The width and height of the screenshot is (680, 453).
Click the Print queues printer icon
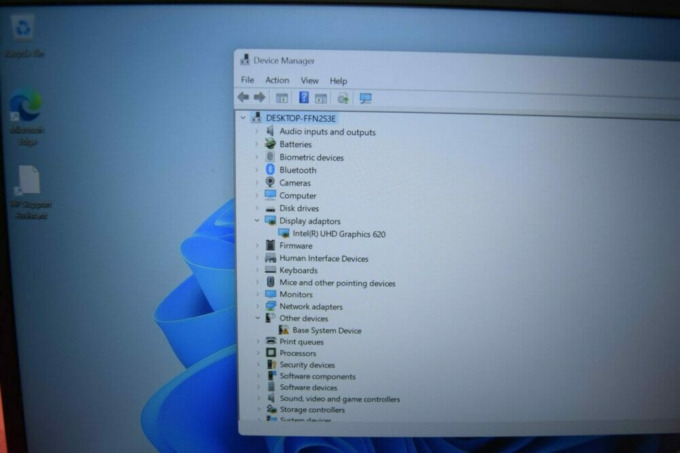click(271, 341)
